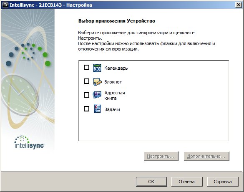This screenshot has height=192, width=244.
Task: Open the Настроить... configuration button
Action: click(x=161, y=156)
